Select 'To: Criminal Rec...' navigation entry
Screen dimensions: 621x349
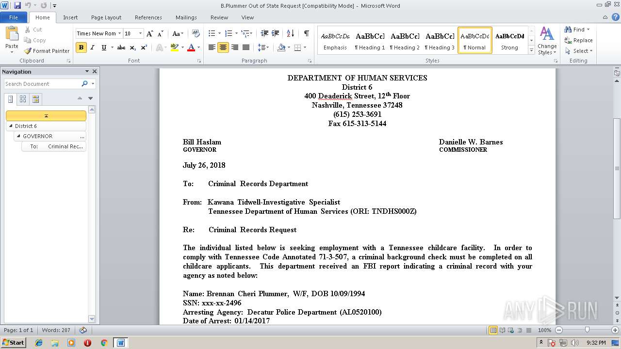(54, 146)
